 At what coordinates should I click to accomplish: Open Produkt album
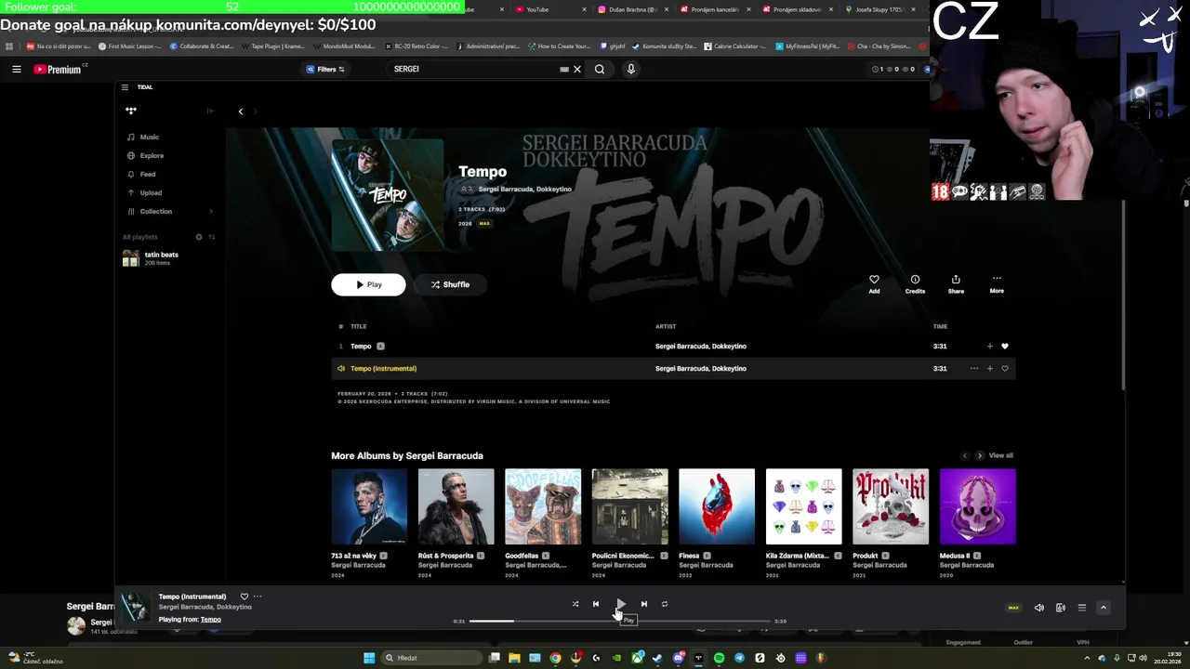click(x=891, y=506)
